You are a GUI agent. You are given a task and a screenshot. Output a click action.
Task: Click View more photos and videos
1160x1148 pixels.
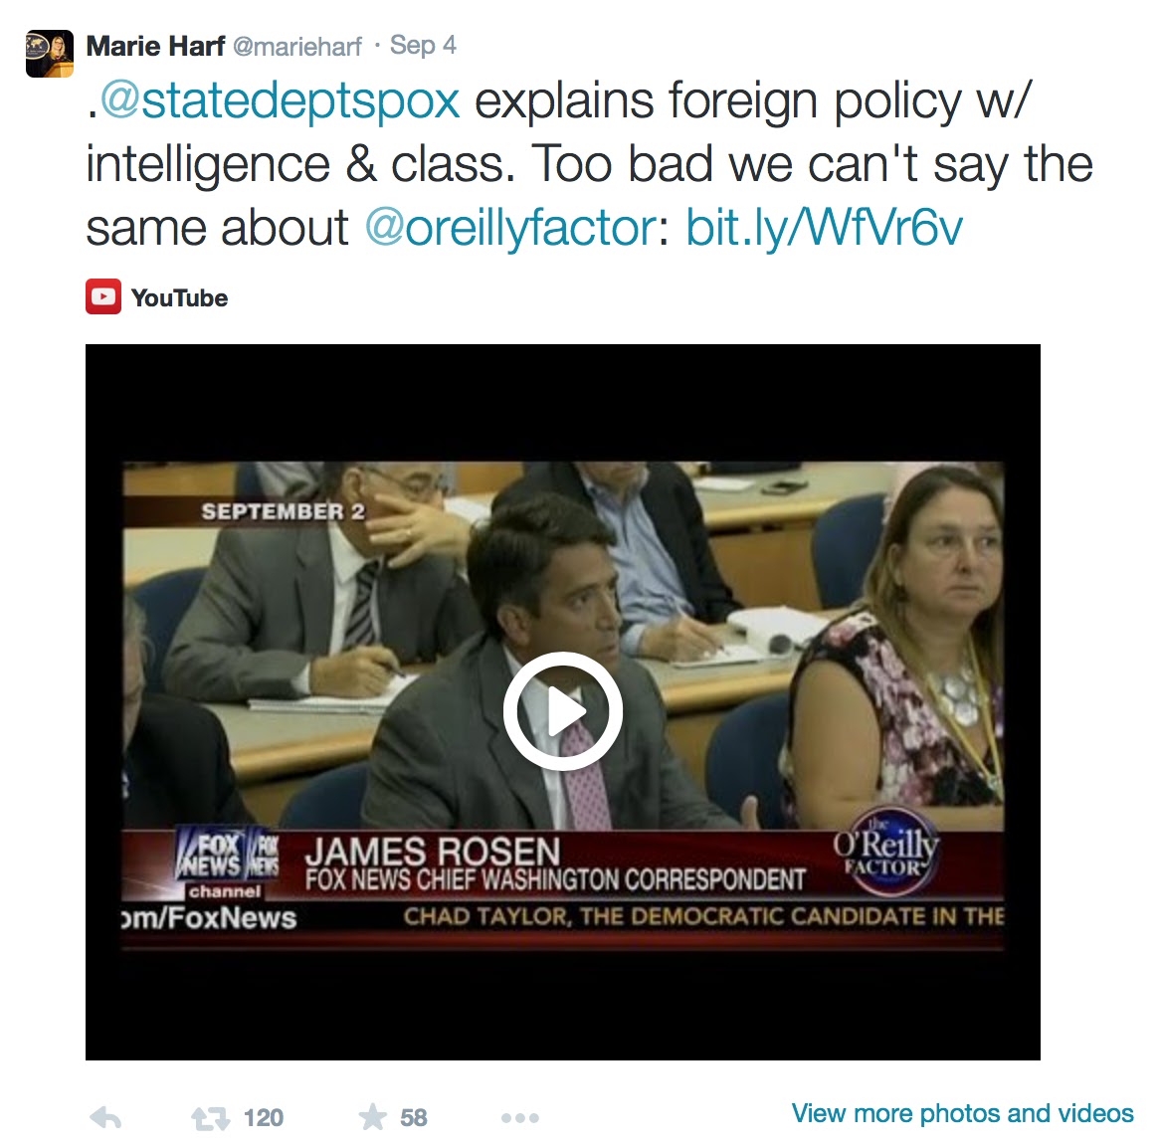(962, 1113)
